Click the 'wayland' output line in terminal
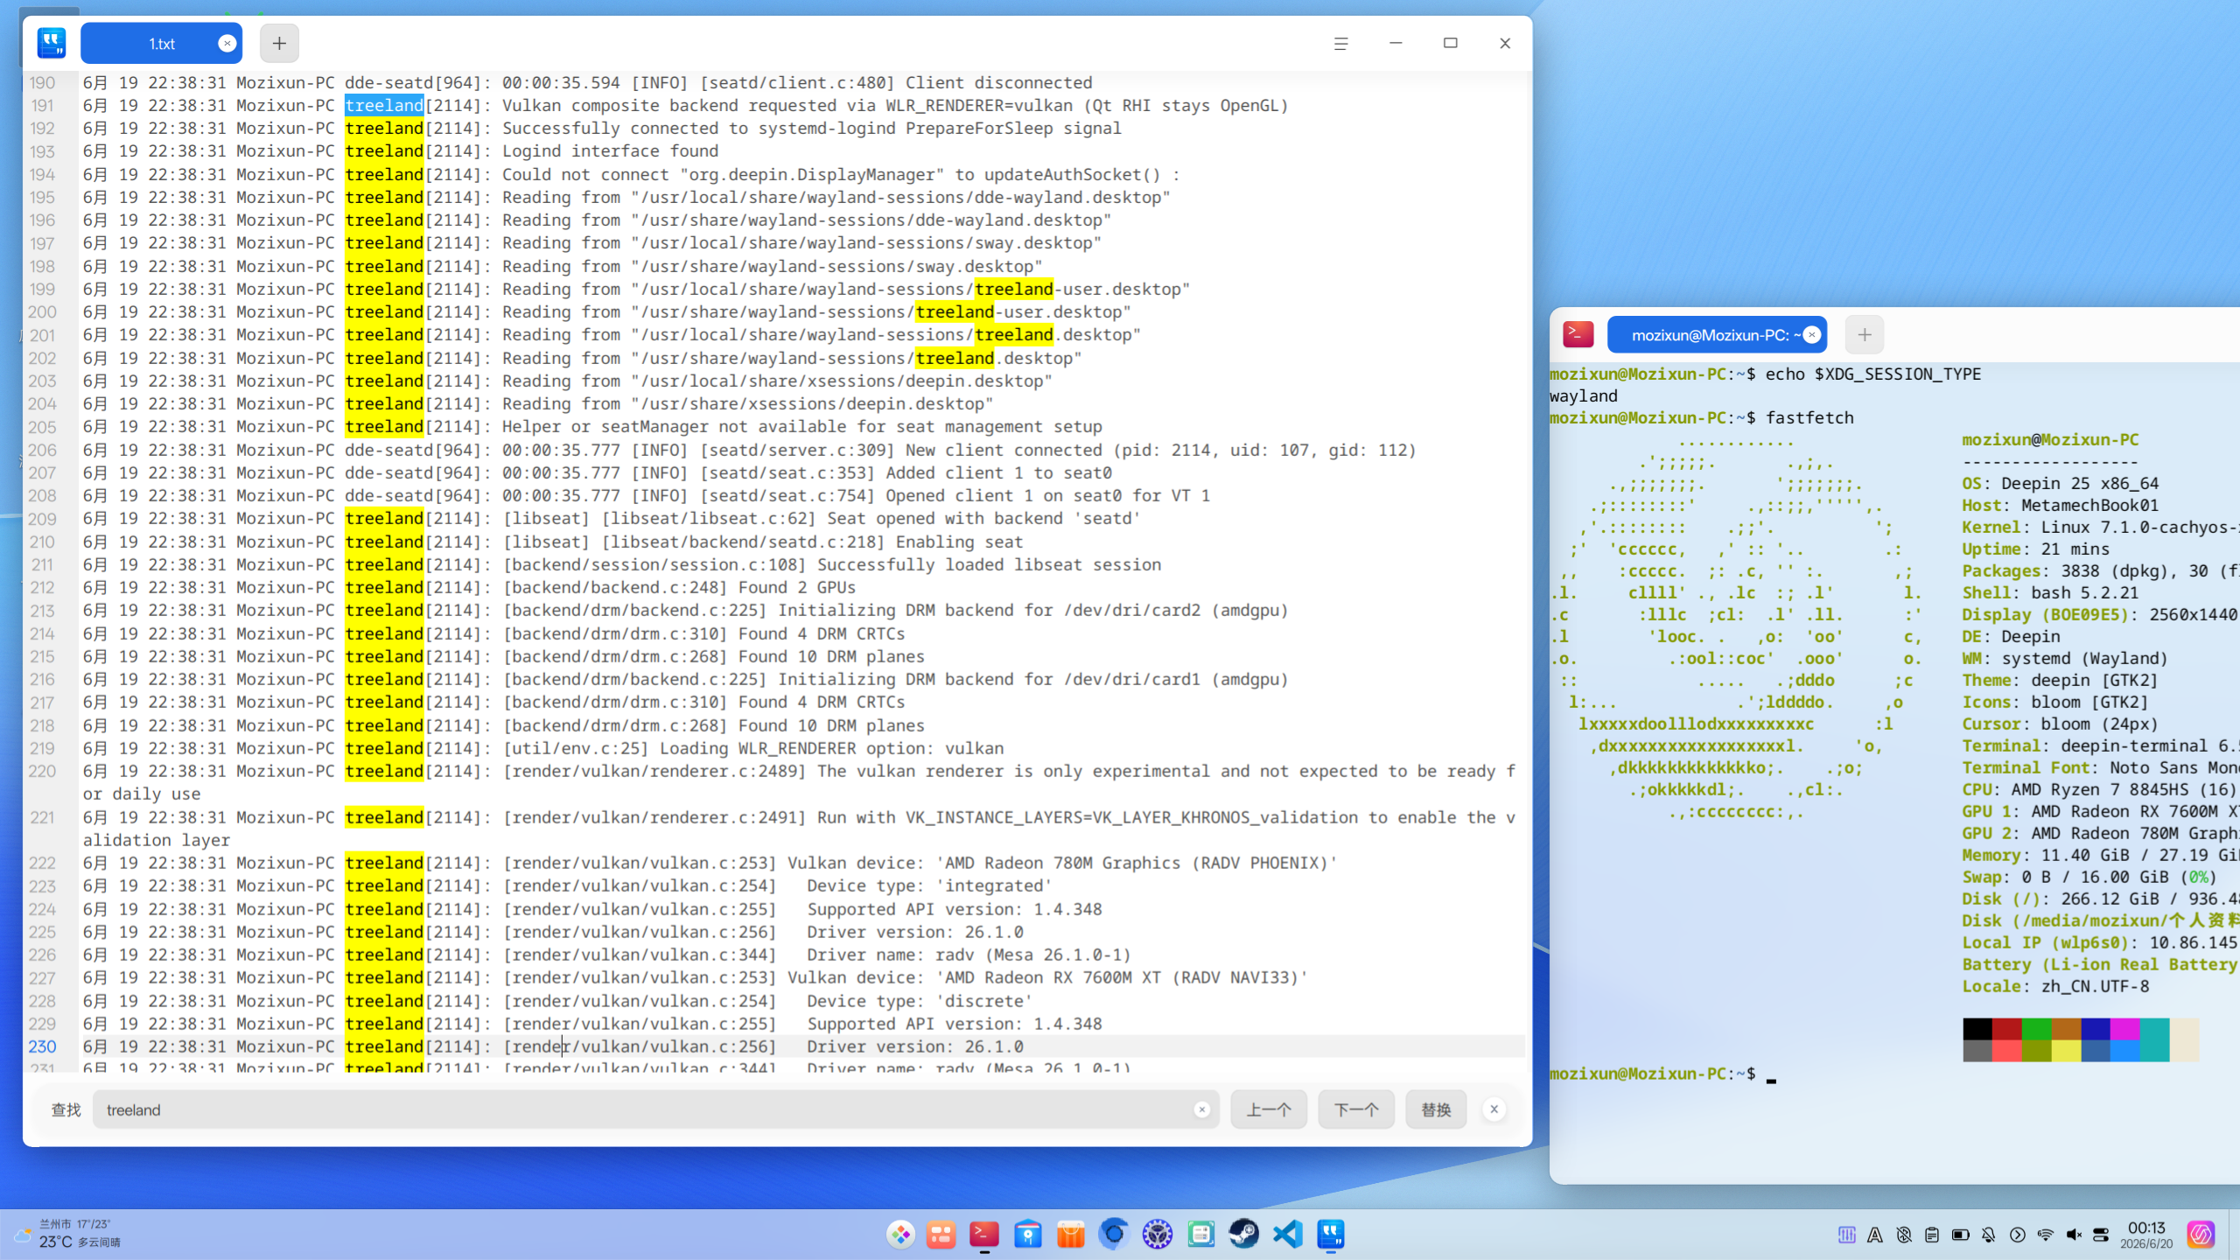Image resolution: width=2240 pixels, height=1260 pixels. [x=1584, y=395]
